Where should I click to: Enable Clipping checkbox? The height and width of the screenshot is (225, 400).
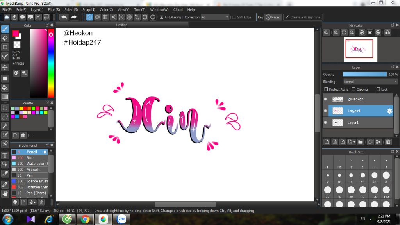(x=354, y=89)
